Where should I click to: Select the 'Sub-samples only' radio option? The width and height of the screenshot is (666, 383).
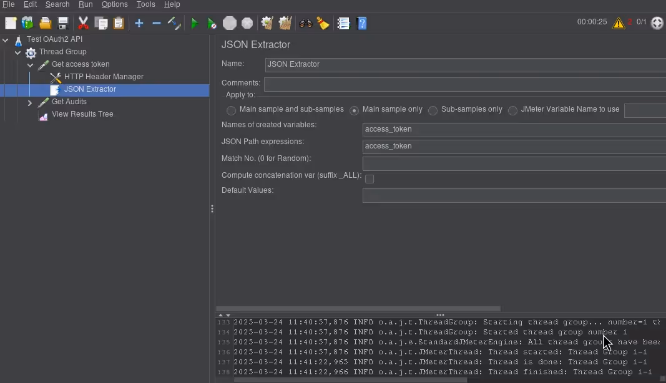pos(433,110)
